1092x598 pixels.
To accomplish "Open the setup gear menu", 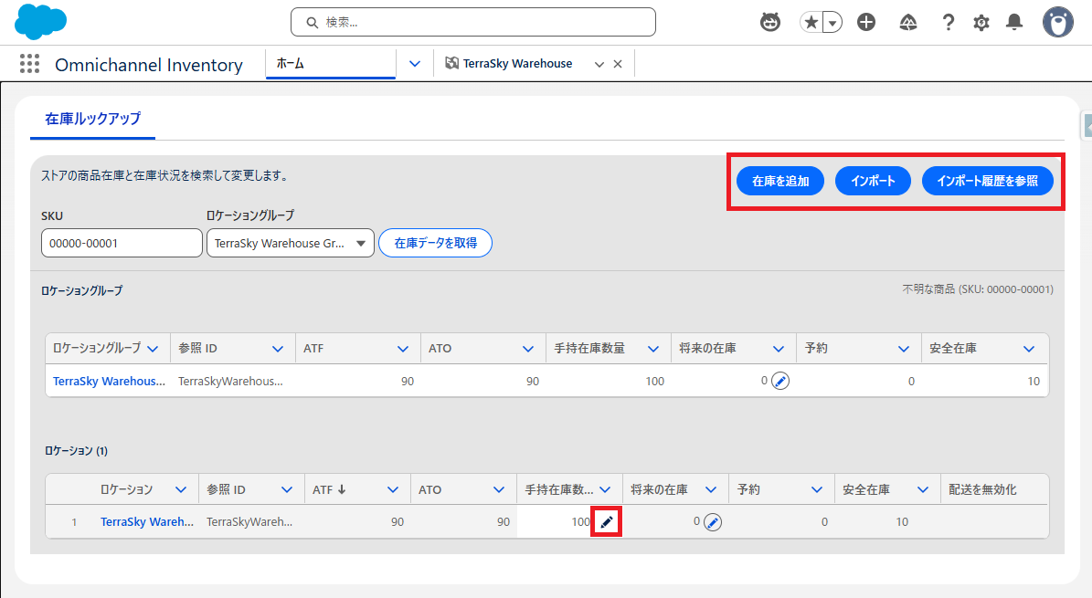I will (981, 22).
